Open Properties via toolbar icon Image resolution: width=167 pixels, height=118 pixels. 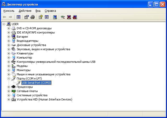click(27, 17)
